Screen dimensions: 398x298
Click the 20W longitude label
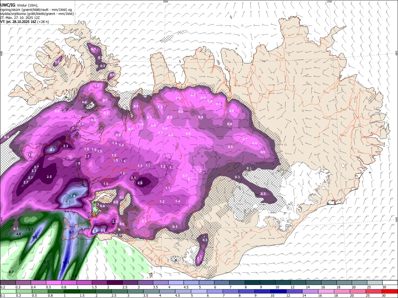(x=165, y=2)
